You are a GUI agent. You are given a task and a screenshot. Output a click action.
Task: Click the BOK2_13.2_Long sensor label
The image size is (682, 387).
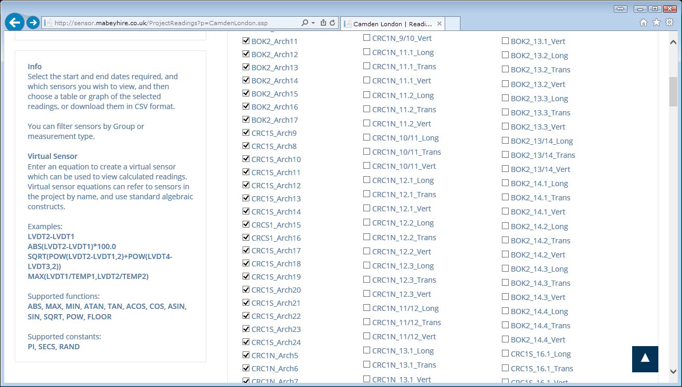tap(539, 56)
